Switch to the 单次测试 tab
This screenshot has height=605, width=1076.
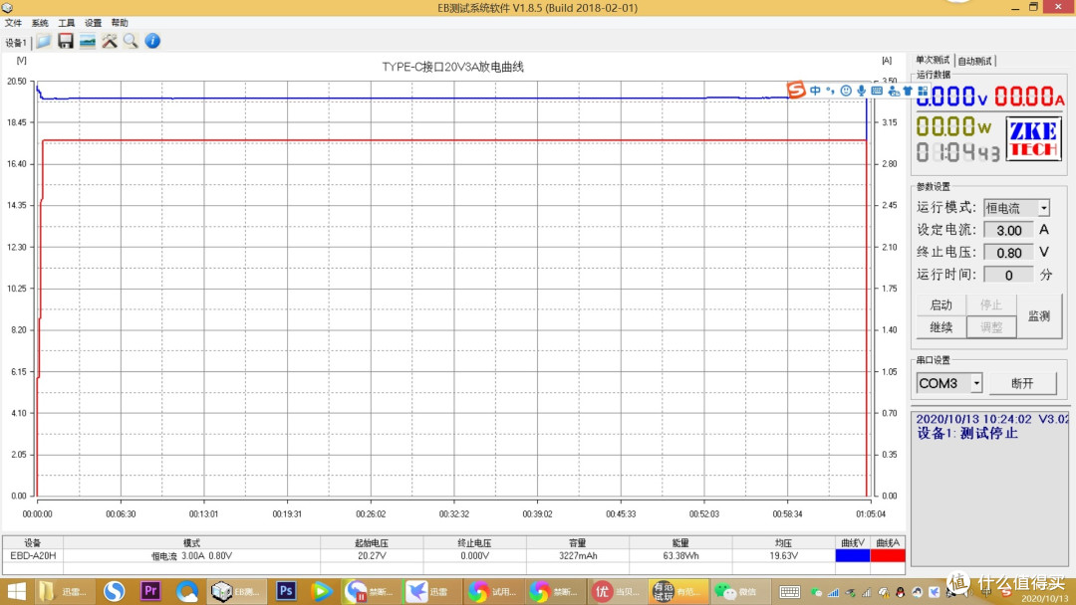click(x=933, y=61)
